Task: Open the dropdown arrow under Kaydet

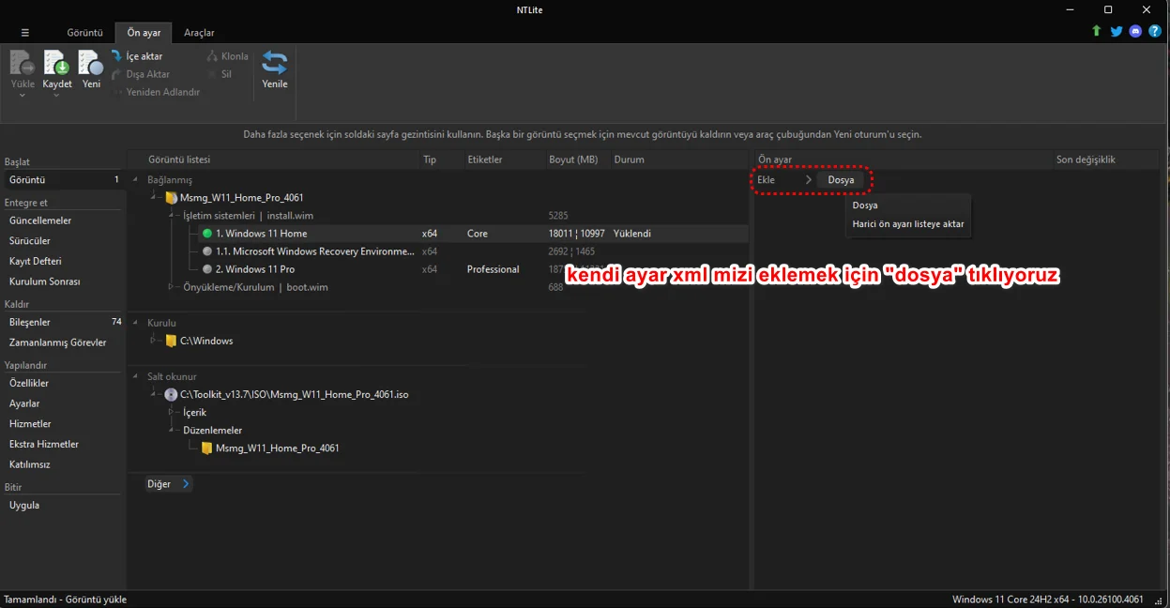Action: [x=57, y=95]
